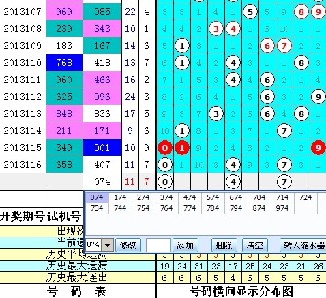Click the blue 901 cell in row 2013115
The image size is (326, 298).
pyautogui.click(x=102, y=148)
